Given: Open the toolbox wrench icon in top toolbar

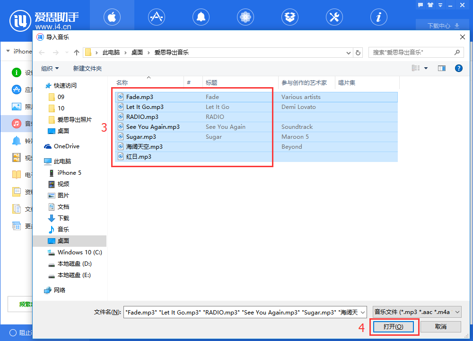Looking at the screenshot, I should 334,17.
